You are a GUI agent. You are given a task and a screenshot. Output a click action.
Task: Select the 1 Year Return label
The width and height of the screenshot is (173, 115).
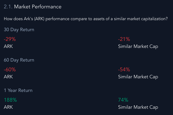coord(18,90)
